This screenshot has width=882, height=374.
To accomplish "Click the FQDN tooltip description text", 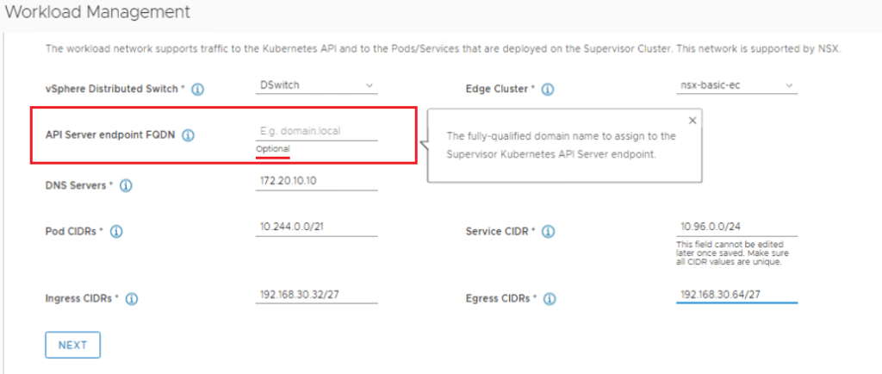I will 561,145.
